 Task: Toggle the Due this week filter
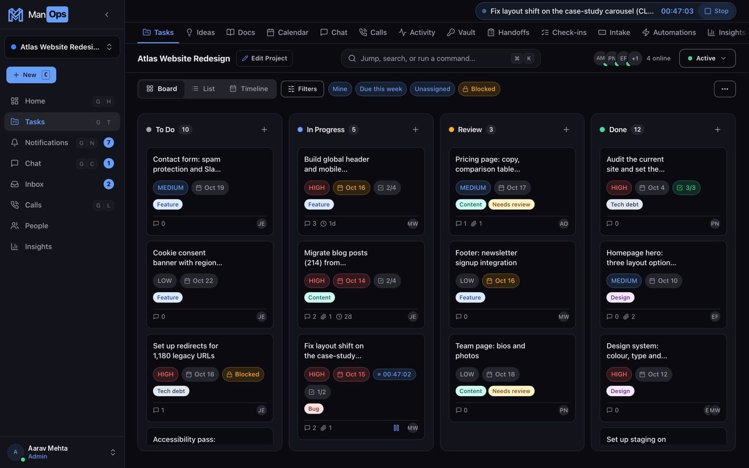(381, 89)
